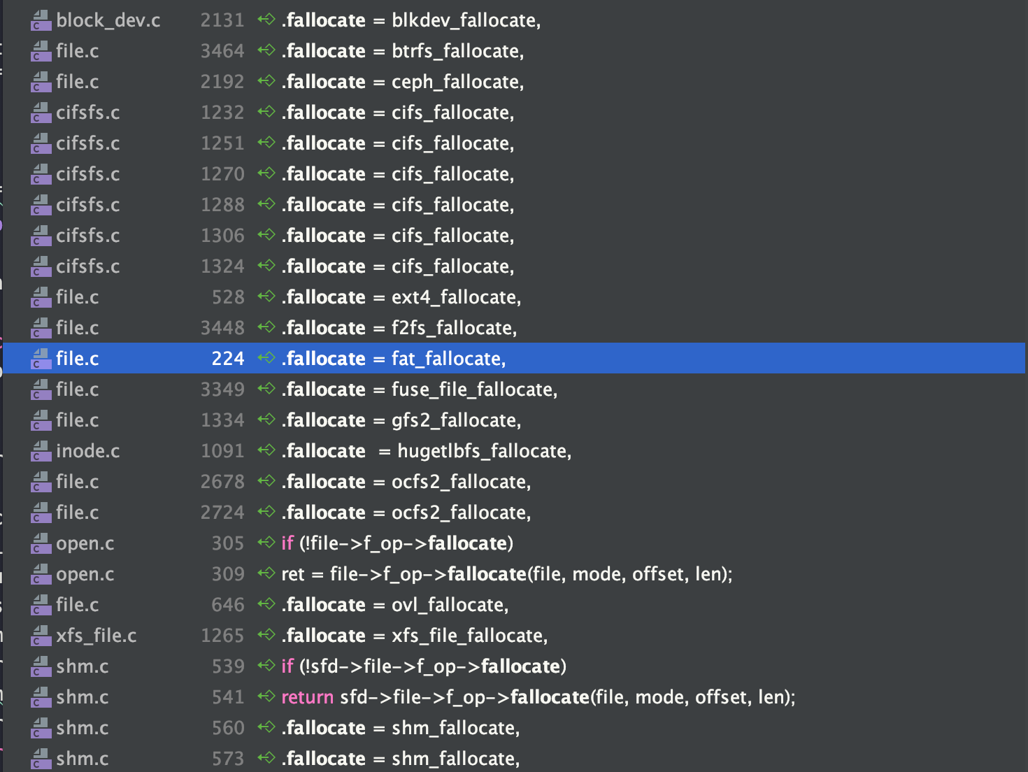Click the write-usage icon on line 2192
Viewport: 1028px width, 772px height.
(266, 81)
